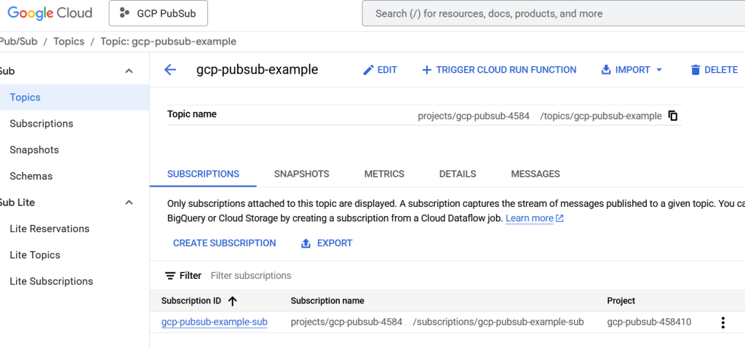View the Messages tab
This screenshot has height=348, width=745.
tap(535, 174)
